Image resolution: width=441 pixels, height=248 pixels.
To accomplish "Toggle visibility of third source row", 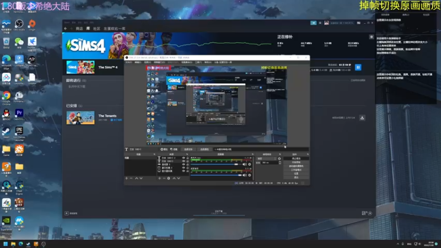I will click(x=184, y=164).
